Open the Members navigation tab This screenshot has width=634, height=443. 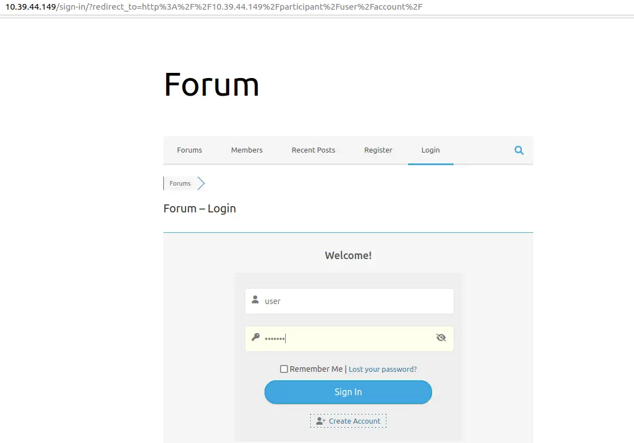(246, 150)
